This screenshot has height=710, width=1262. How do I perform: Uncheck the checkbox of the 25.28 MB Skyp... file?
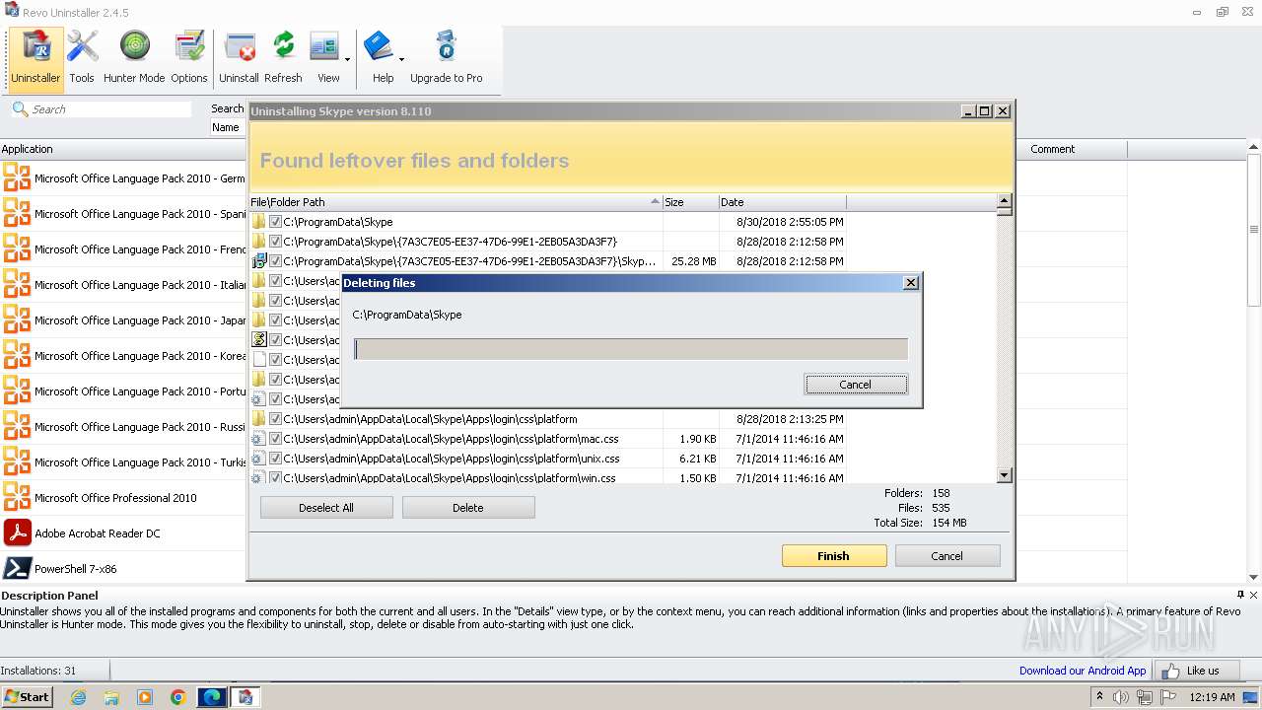pyautogui.click(x=276, y=261)
